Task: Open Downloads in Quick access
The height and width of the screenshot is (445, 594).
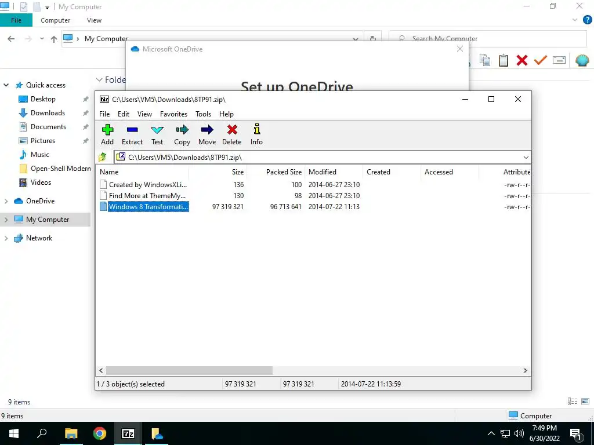Action: coord(48,113)
